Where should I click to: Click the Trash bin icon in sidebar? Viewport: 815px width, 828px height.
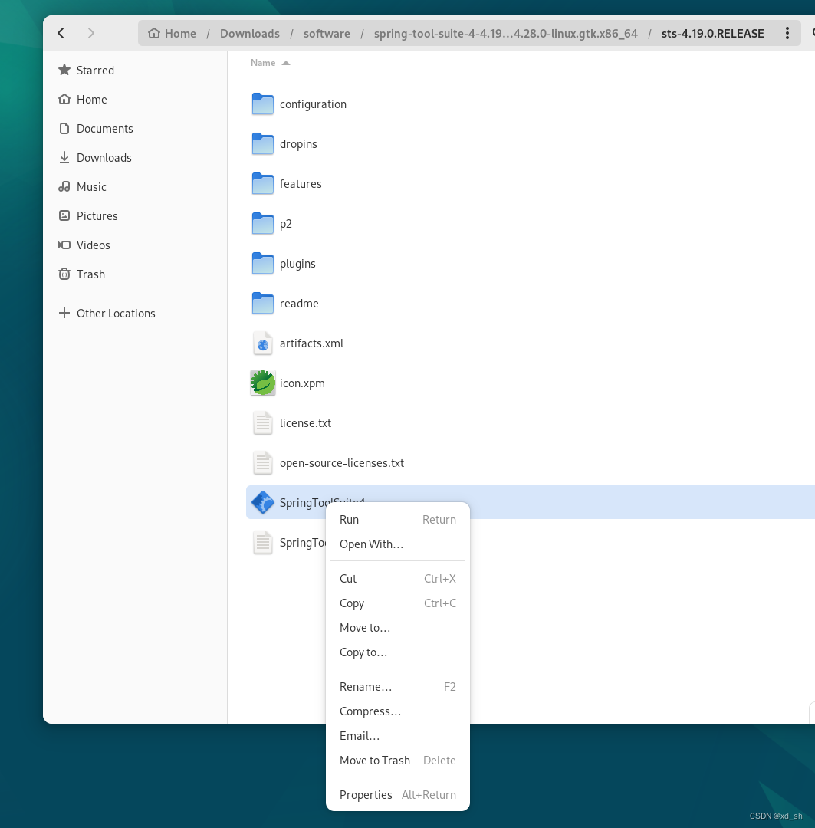click(x=64, y=274)
